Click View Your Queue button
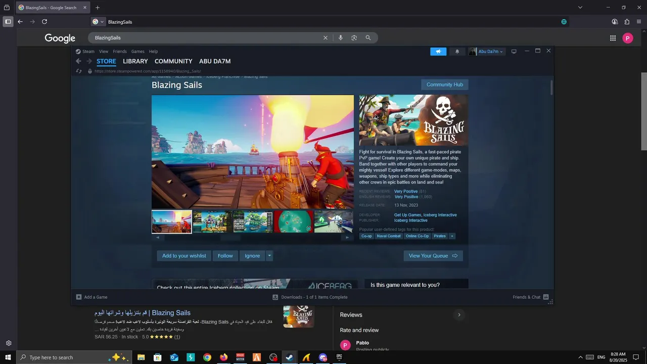Image resolution: width=647 pixels, height=364 pixels. 433,256
